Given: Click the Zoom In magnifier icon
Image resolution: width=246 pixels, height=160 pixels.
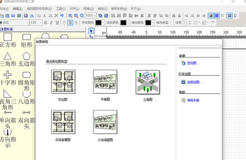Looking at the screenshot, I should point(70,16).
